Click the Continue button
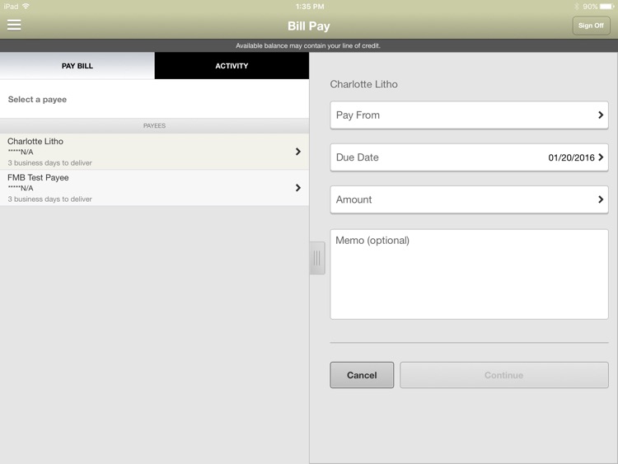 [x=504, y=375]
